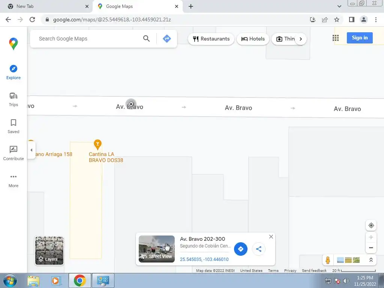Open the Explore section

coord(13,72)
